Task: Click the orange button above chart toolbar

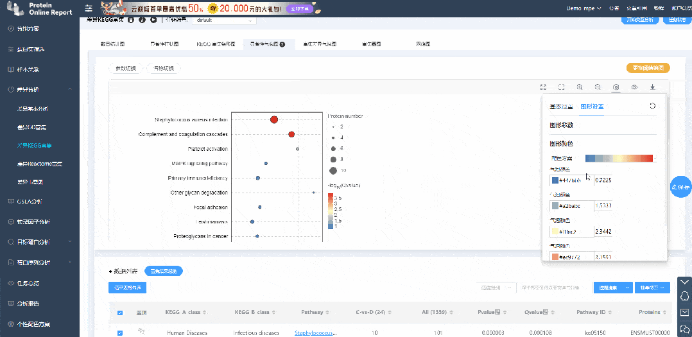Action: click(648, 67)
